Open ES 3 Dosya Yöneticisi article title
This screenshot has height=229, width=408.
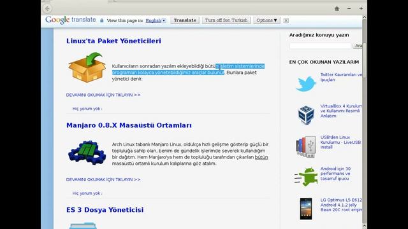[x=105, y=209]
